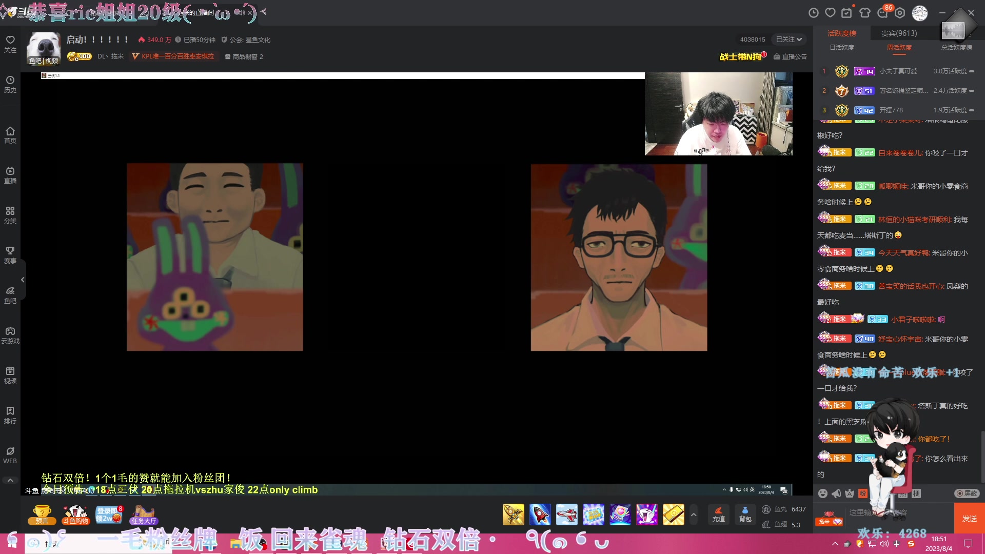The width and height of the screenshot is (985, 554).
Task: Toggle the 屏蔽 chat filter switch
Action: (x=967, y=493)
